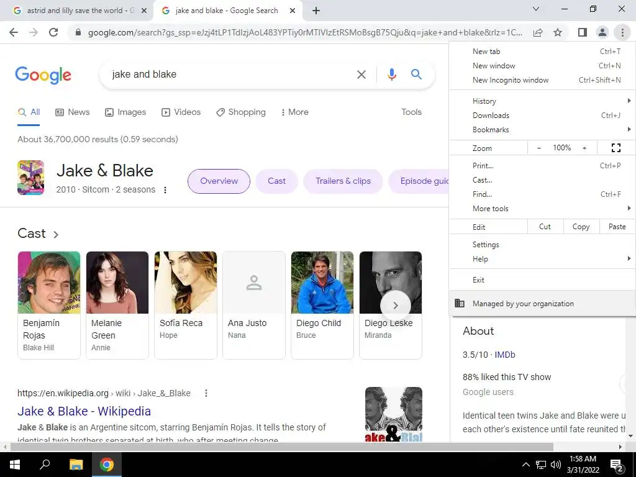
Task: Switch to Images results tab
Action: coord(125,112)
